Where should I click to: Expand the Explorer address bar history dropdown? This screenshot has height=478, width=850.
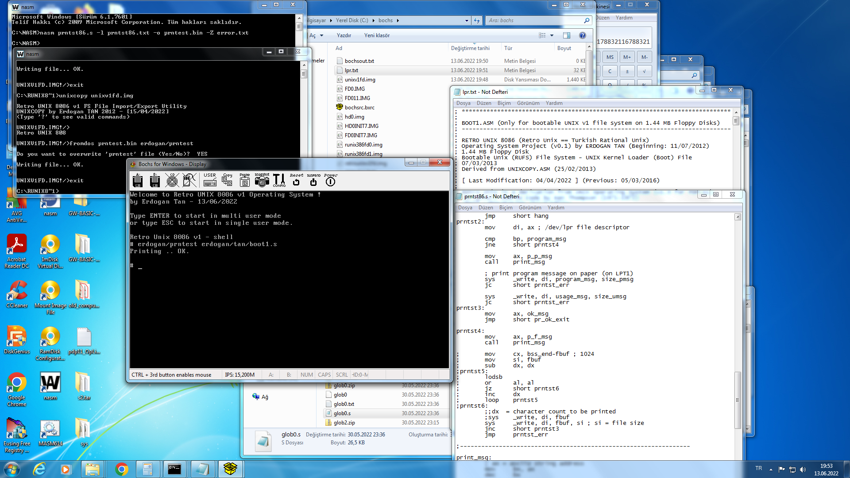tap(467, 20)
